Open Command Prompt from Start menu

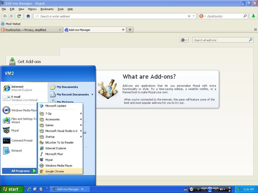[19, 140]
